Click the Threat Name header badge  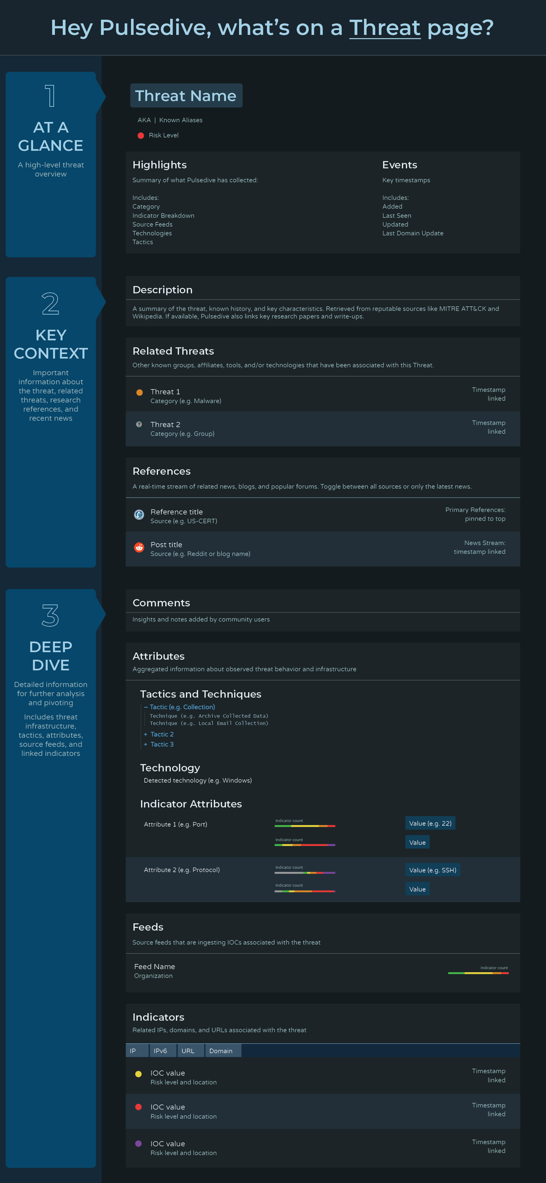tap(186, 96)
